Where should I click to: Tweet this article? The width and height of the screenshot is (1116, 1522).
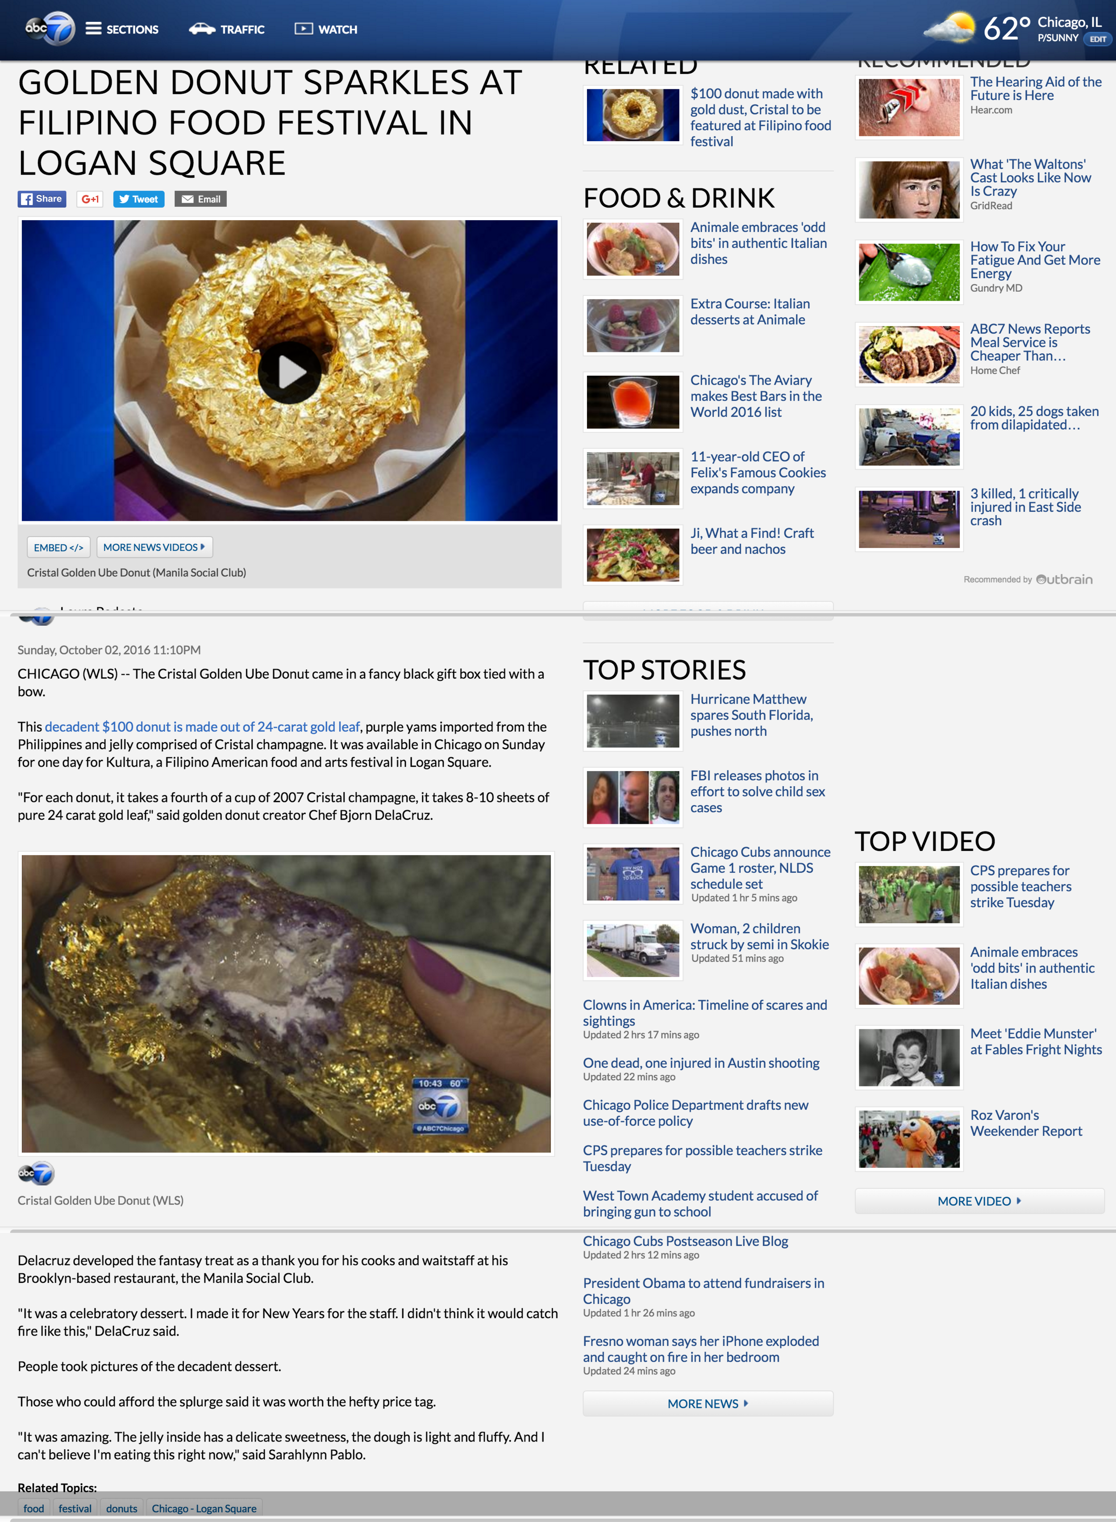(x=138, y=199)
